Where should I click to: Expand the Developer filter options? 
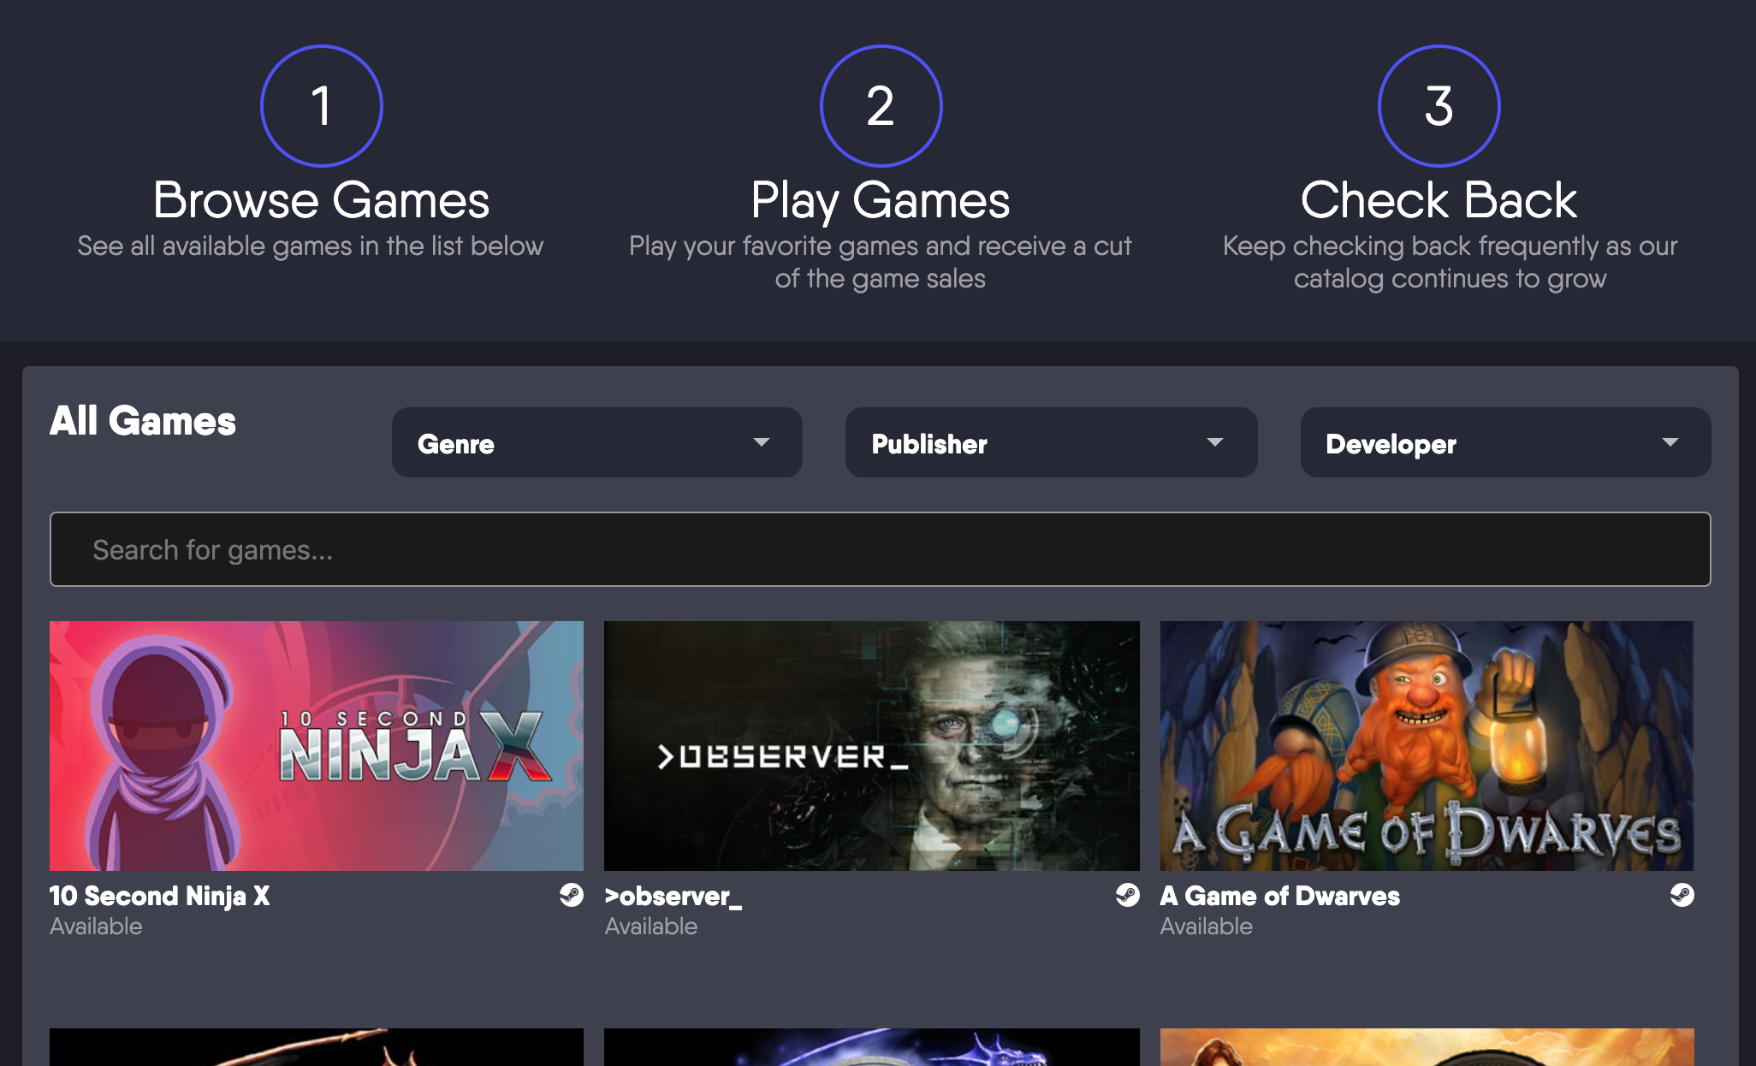1506,442
